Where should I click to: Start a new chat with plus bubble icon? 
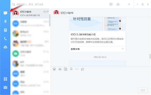click(111, 4)
